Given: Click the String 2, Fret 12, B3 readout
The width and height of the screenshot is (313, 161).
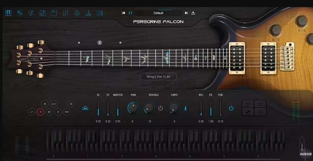Looking at the screenshot, I should click(x=158, y=77).
